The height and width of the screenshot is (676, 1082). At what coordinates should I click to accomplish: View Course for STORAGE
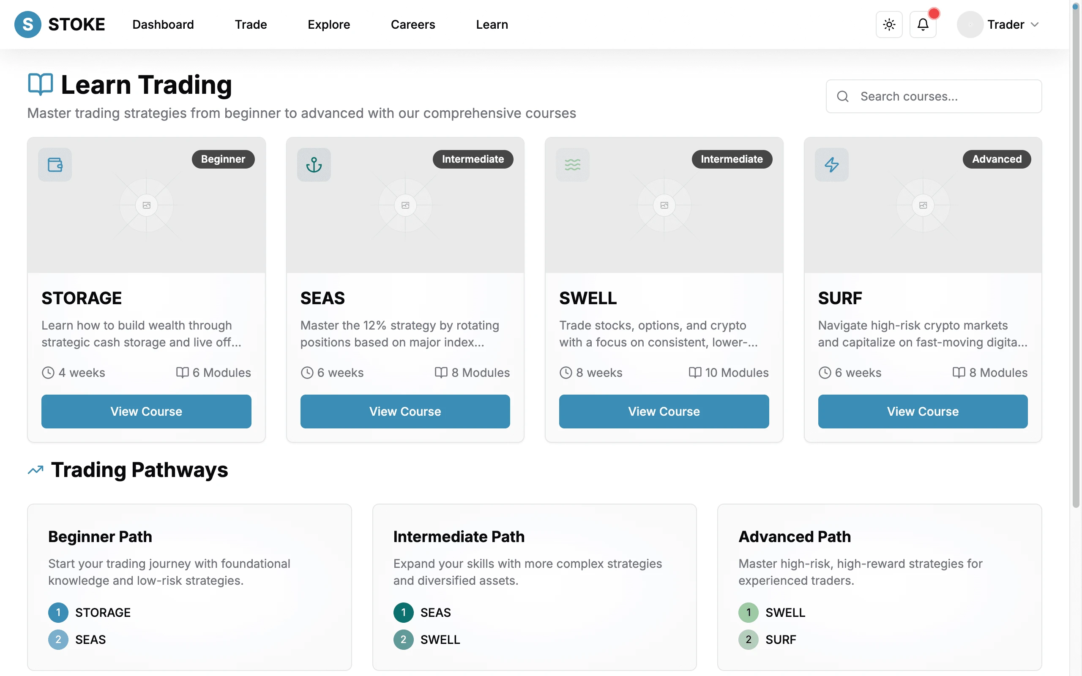pyautogui.click(x=146, y=412)
